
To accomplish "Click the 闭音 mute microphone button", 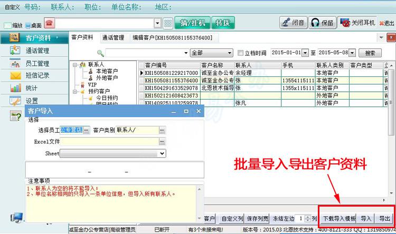I will [x=293, y=23].
